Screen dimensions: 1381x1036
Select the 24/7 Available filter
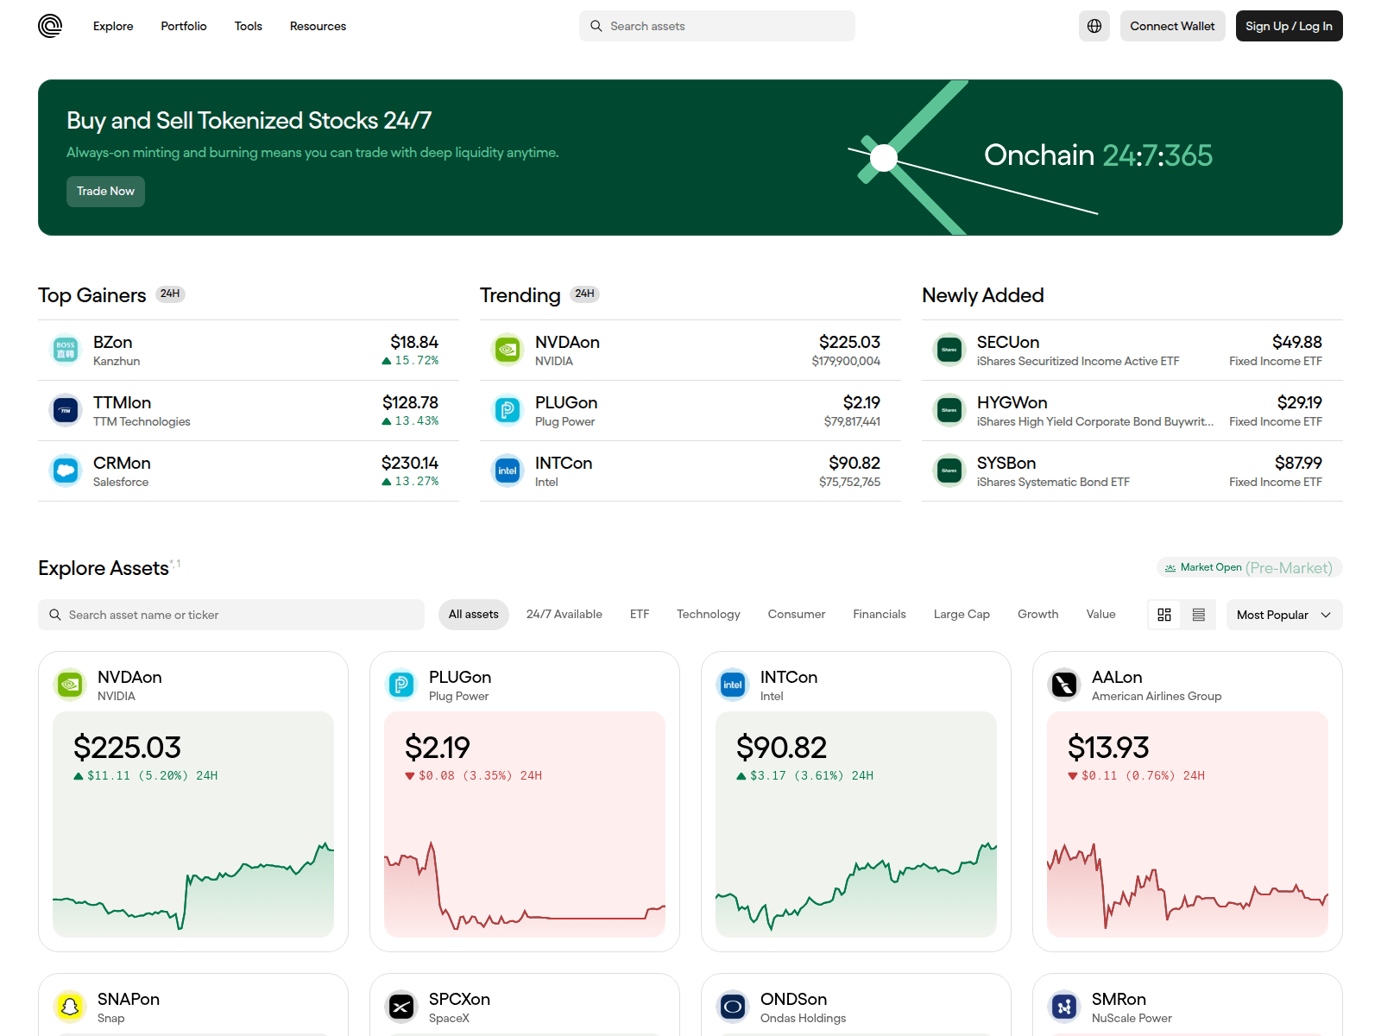564,615
